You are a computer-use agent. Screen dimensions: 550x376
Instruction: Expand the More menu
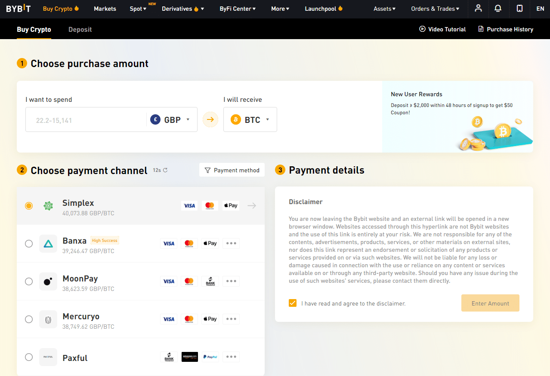click(x=280, y=9)
